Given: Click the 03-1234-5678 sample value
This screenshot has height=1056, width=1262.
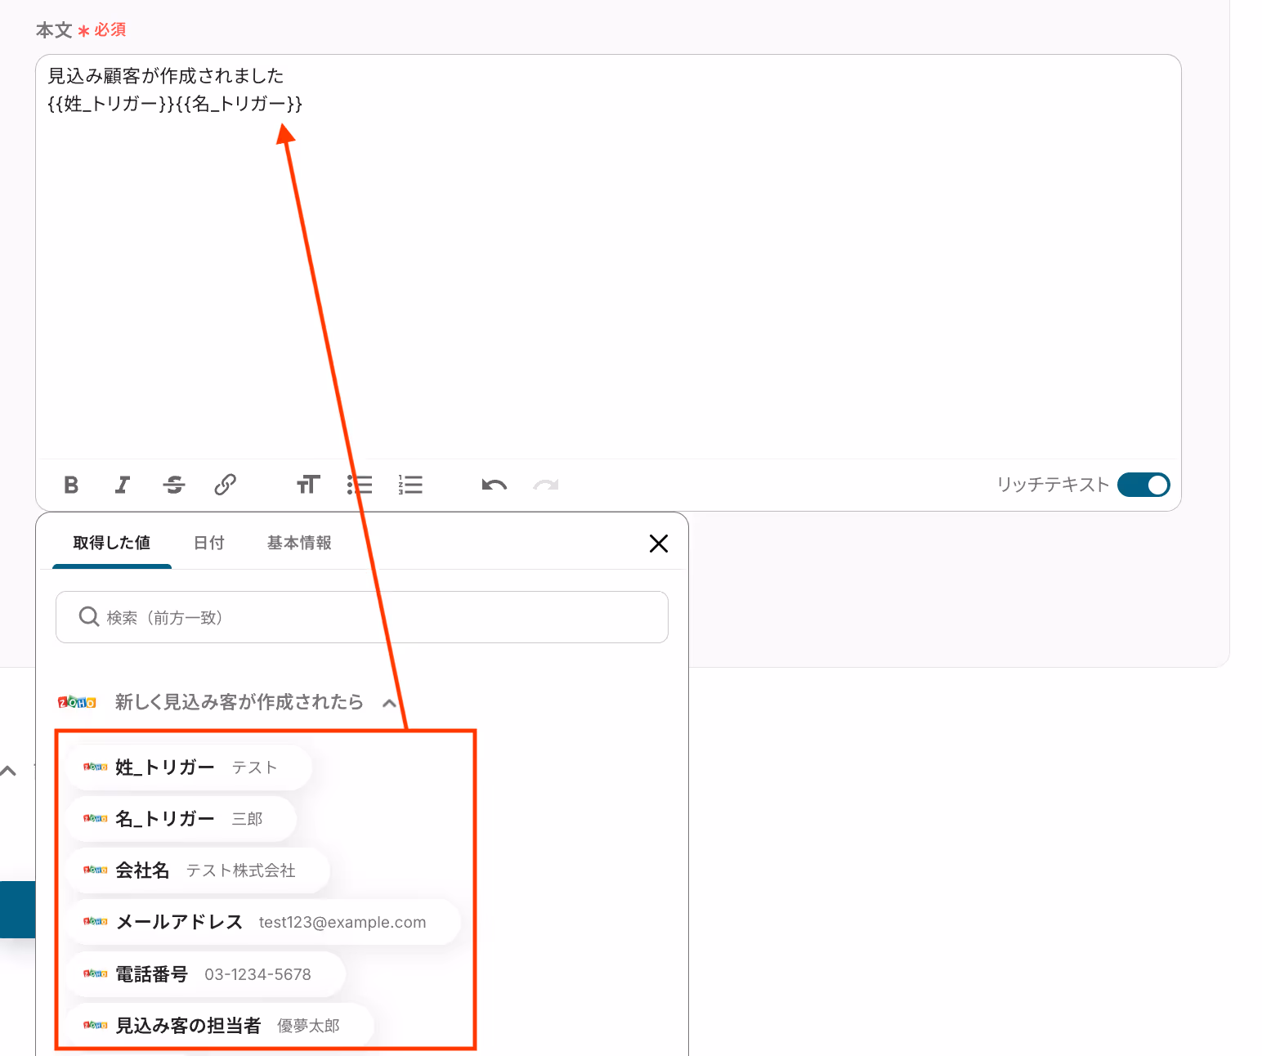Looking at the screenshot, I should (257, 974).
